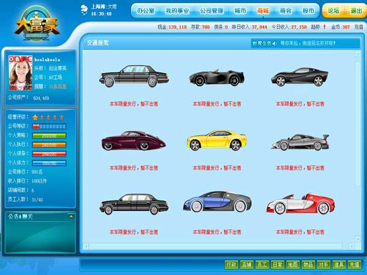The image size is (367, 275).
Task: Open koolskools player avatar picture
Action: [x=20, y=73]
